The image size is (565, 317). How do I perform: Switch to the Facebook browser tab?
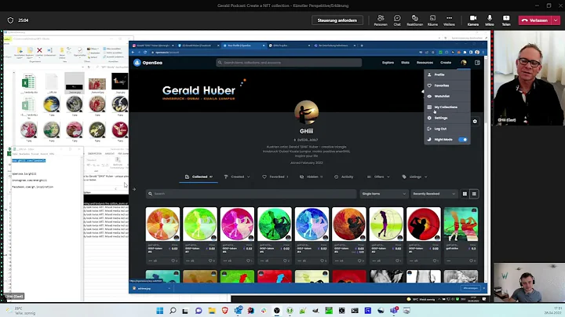[199, 46]
